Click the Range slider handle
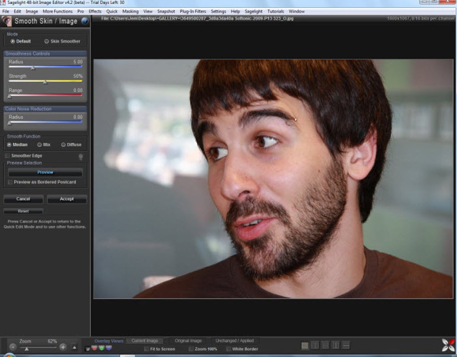The height and width of the screenshot is (357, 457). click(x=9, y=96)
